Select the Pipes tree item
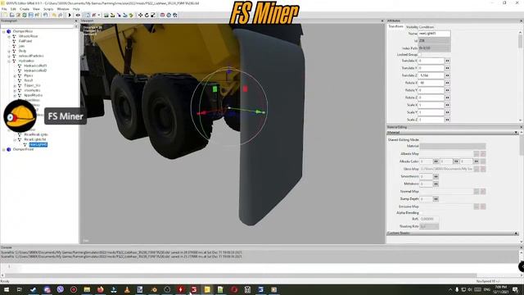 (29, 75)
